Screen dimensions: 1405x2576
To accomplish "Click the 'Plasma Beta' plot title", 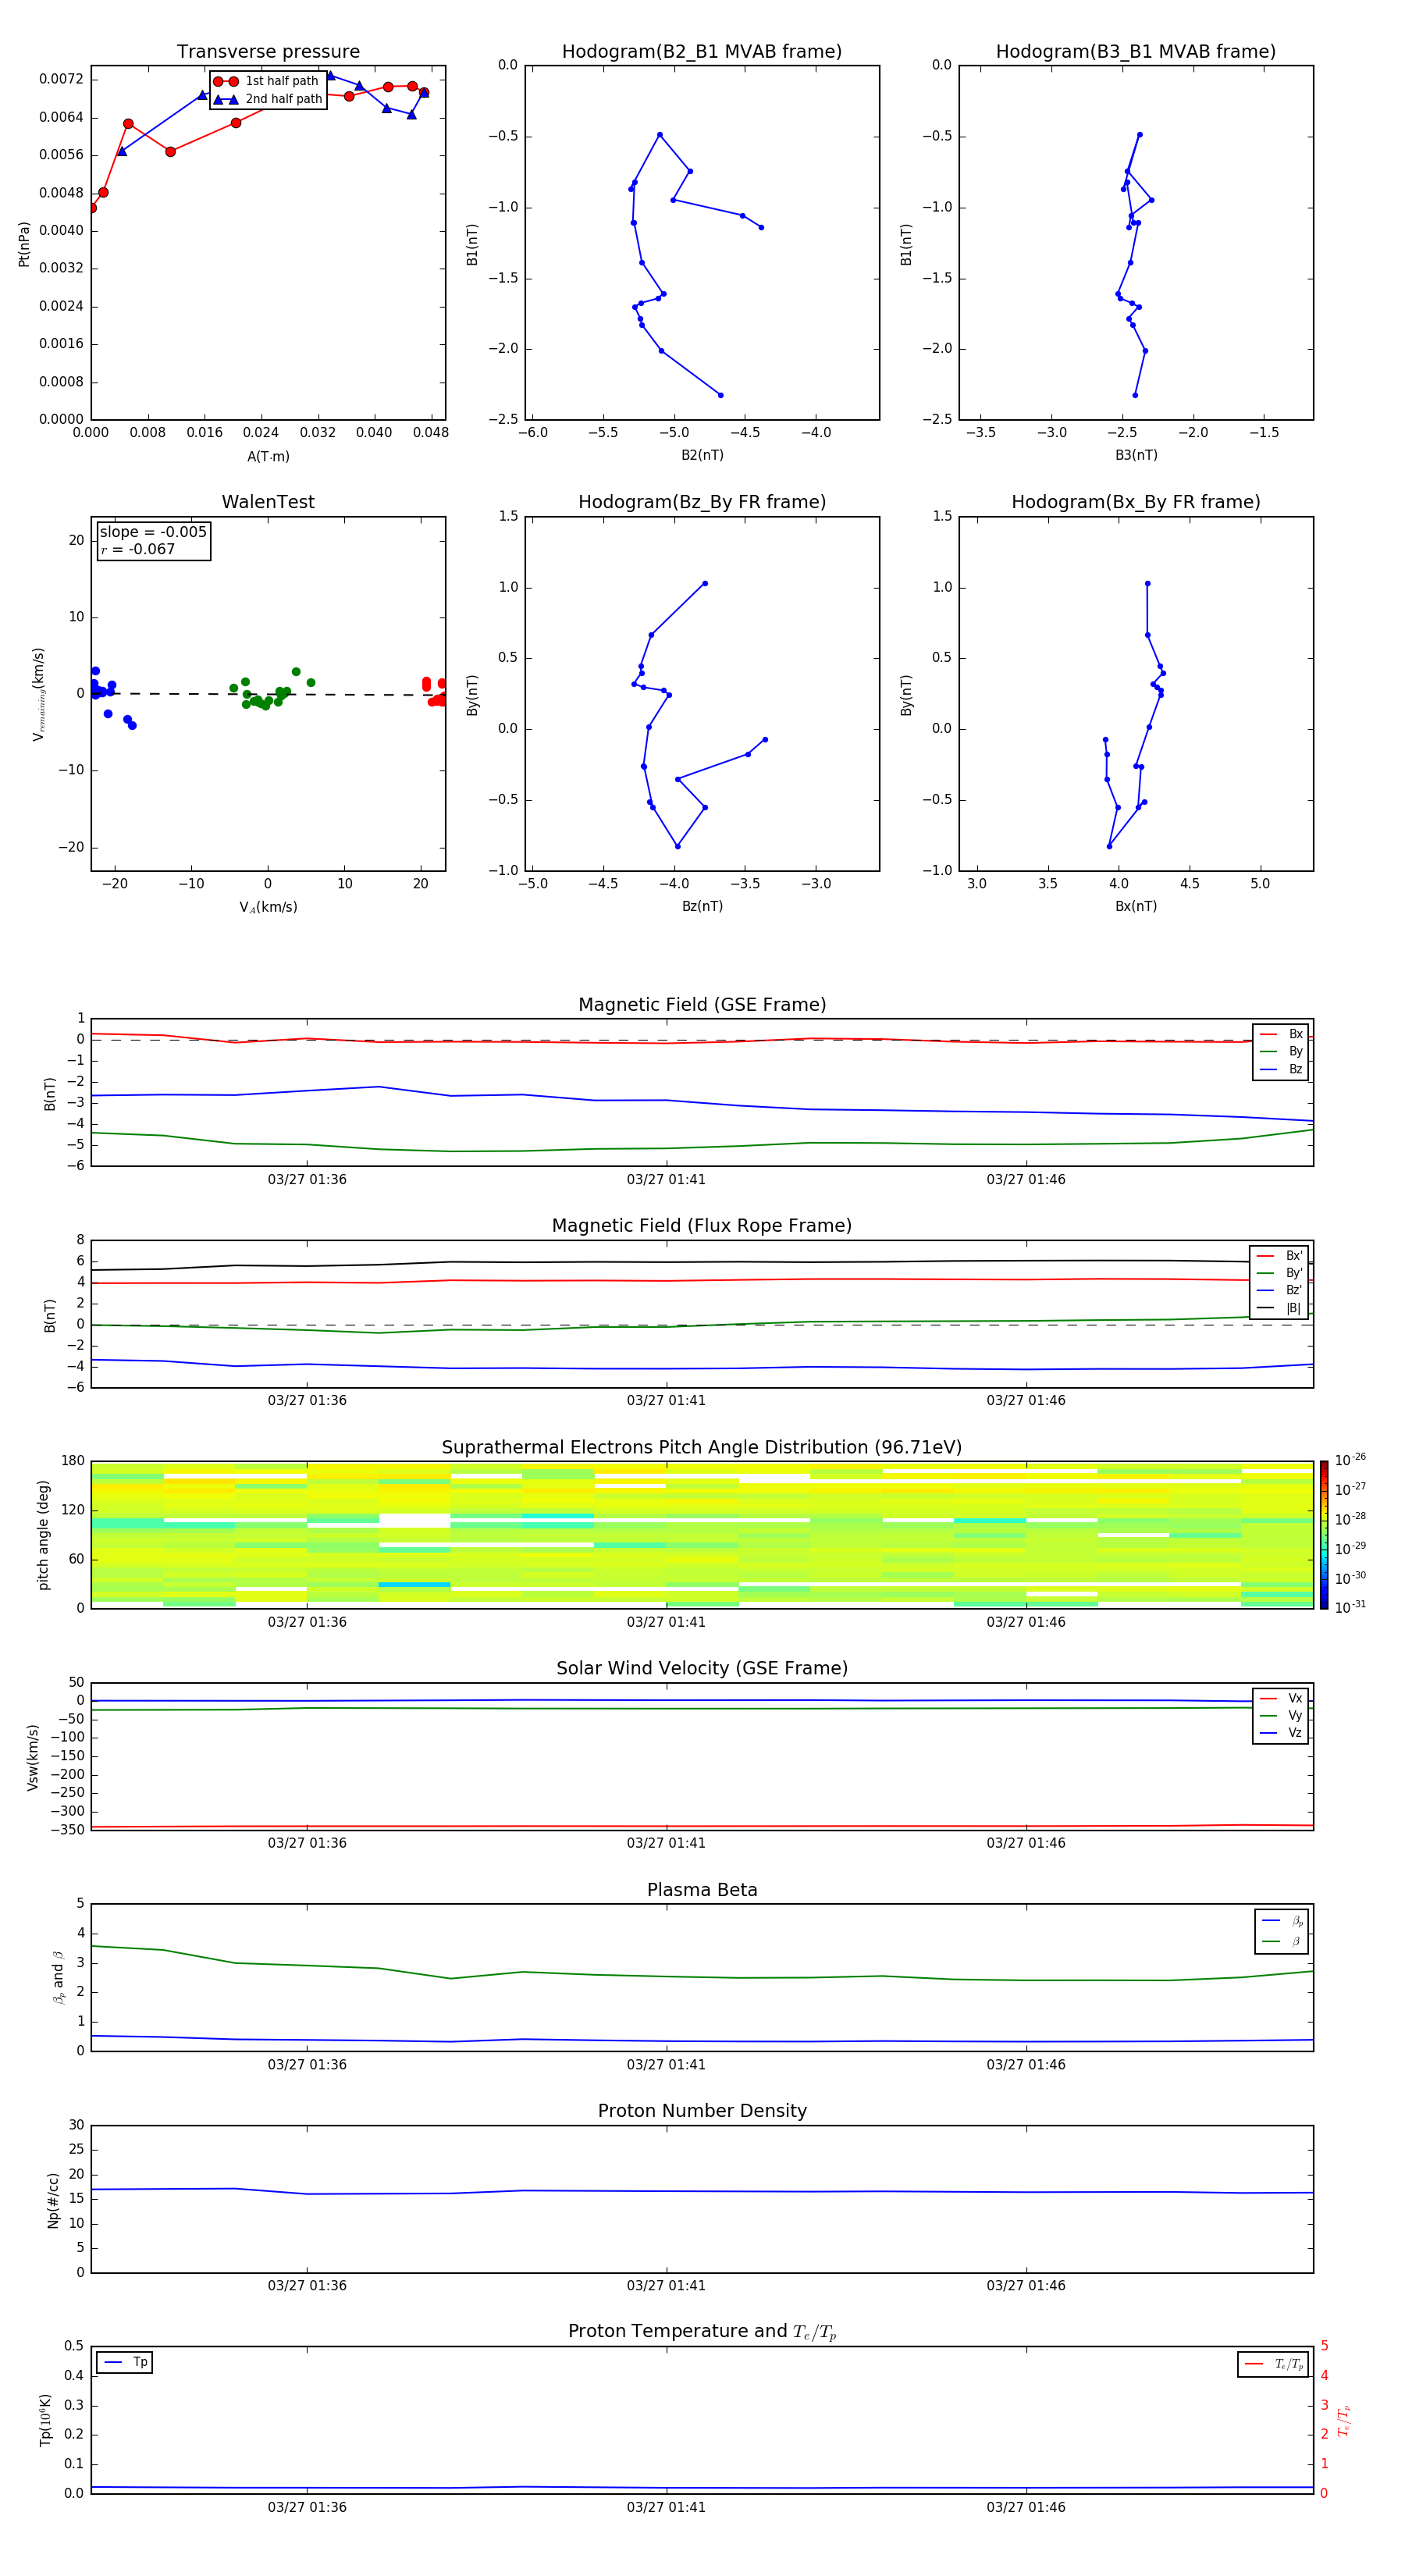I will point(701,1890).
